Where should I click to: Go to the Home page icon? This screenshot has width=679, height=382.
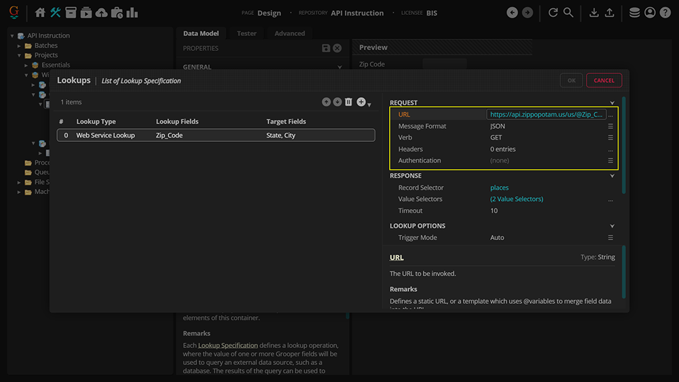(x=40, y=13)
